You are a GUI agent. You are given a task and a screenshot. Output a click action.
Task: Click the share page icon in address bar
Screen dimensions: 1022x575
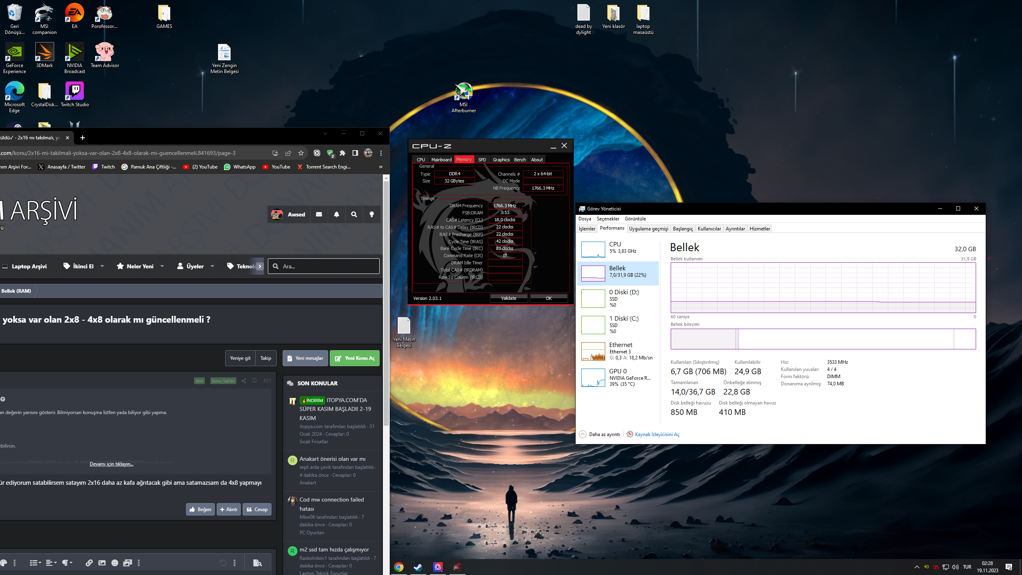tap(288, 153)
